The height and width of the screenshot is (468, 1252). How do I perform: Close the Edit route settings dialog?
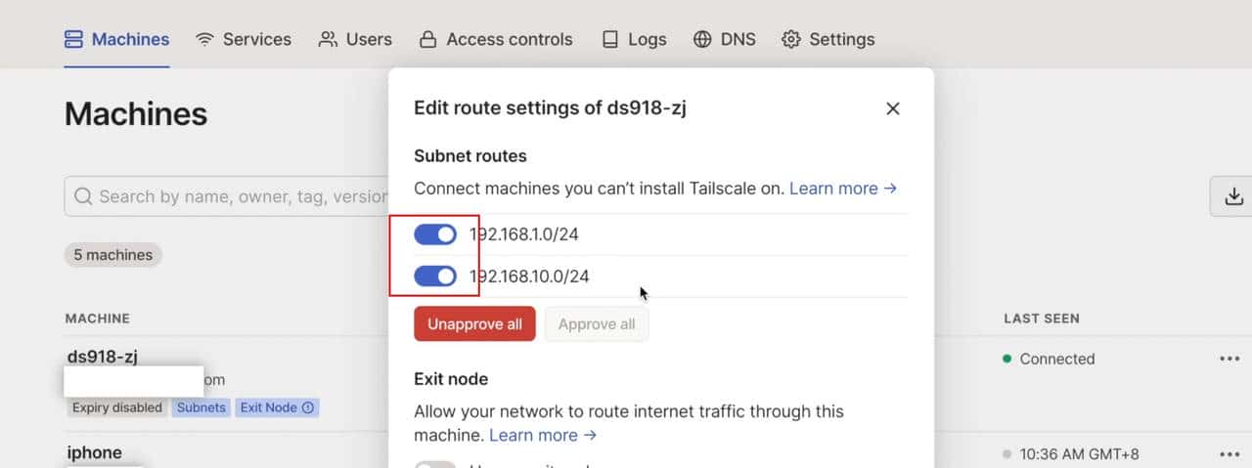(892, 108)
